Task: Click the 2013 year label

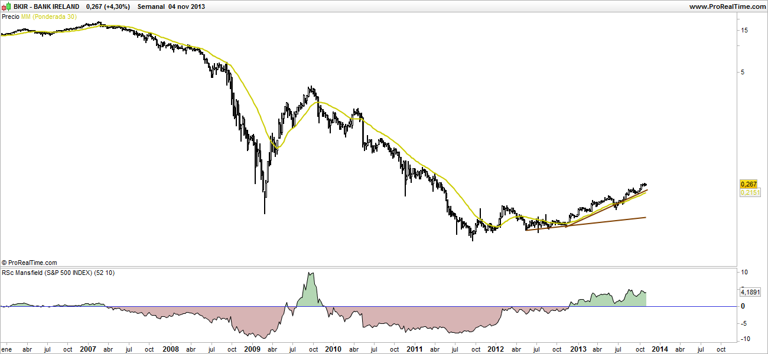Action: 578,349
